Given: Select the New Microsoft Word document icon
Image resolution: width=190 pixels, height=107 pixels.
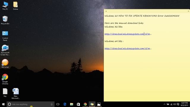Looking at the screenshot, I should click(15, 94).
